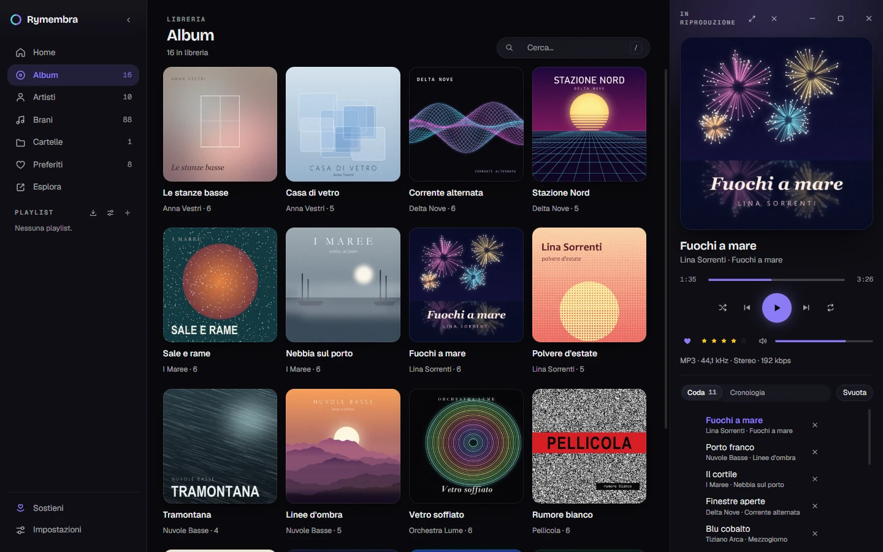Click Anna Vestri under Le stanze basse

click(x=182, y=209)
